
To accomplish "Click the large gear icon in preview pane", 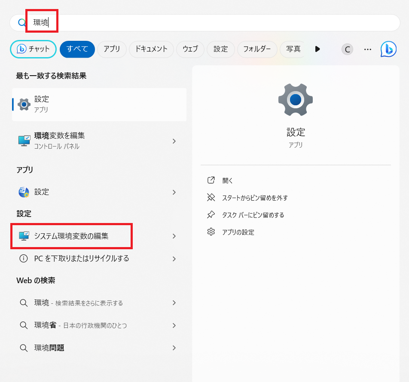I will coord(295,99).
